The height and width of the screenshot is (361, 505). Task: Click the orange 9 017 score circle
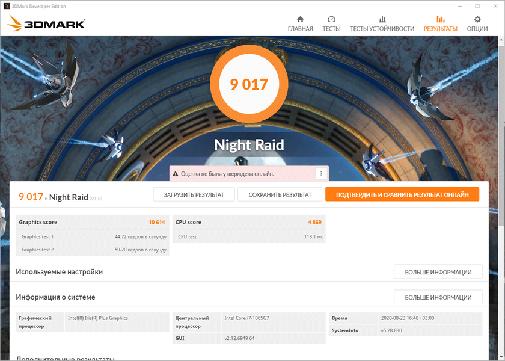click(x=249, y=84)
